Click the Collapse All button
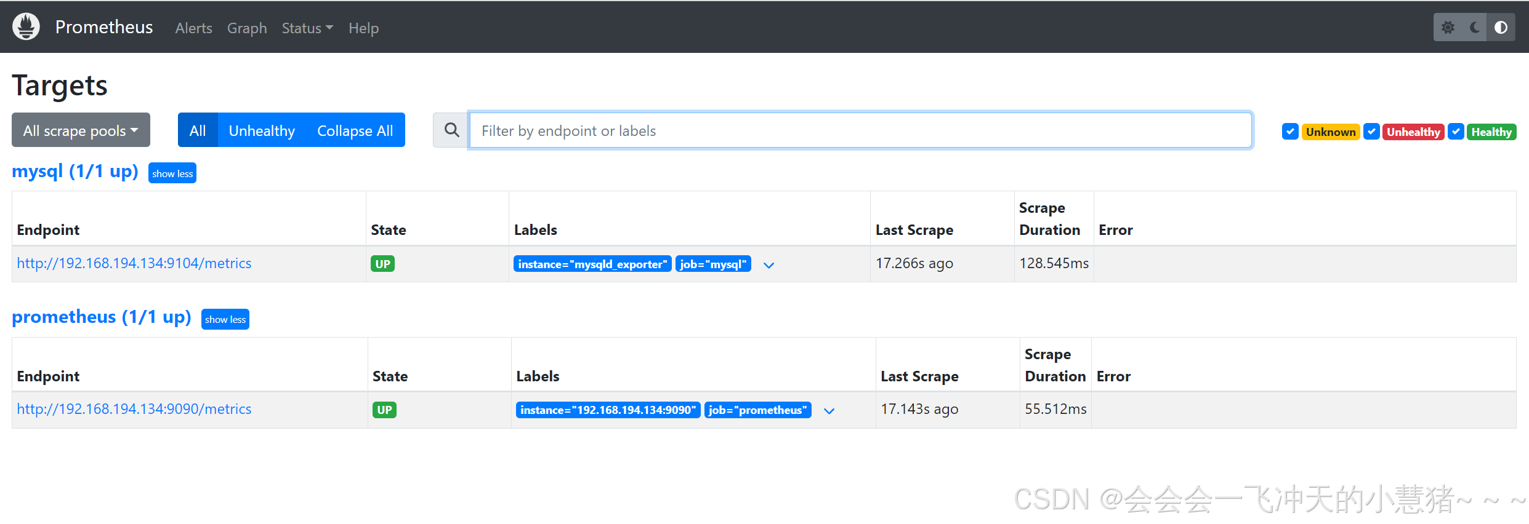Image resolution: width=1529 pixels, height=524 pixels. point(355,130)
